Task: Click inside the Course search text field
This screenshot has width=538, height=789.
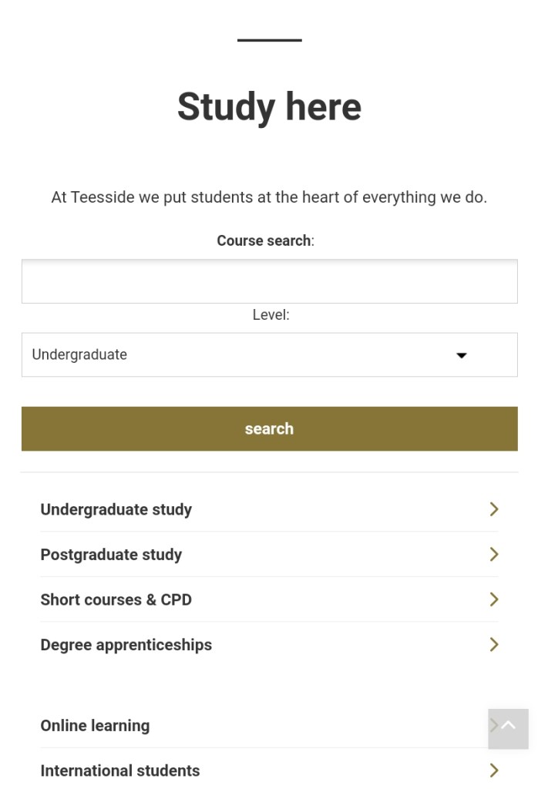Action: [269, 280]
